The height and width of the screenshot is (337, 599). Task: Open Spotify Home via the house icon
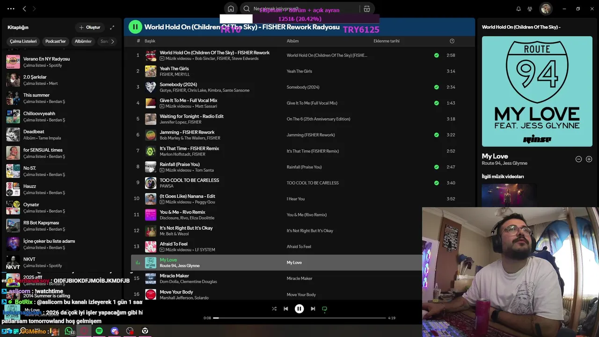tap(231, 9)
